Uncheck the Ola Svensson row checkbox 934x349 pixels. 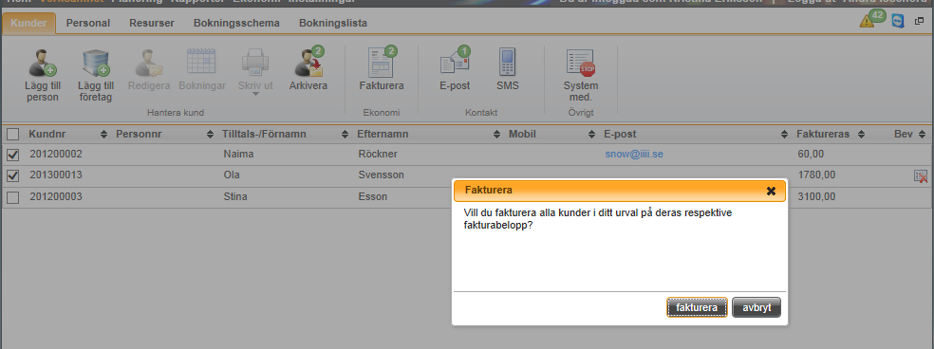(x=12, y=175)
